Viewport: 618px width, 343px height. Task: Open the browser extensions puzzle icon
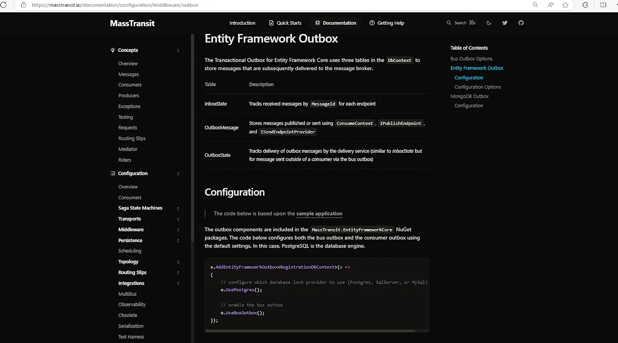tap(585, 5)
